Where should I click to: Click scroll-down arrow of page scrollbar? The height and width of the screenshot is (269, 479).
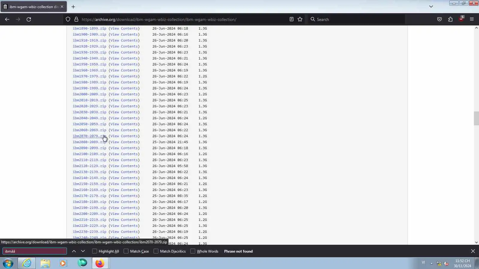pyautogui.click(x=476, y=242)
